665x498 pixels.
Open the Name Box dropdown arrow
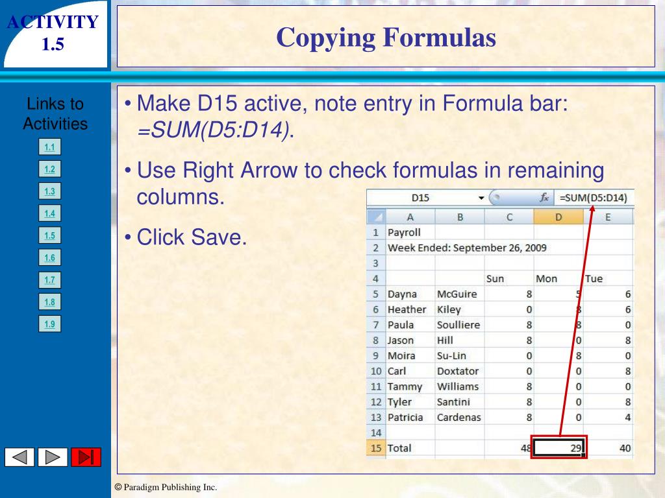[481, 198]
